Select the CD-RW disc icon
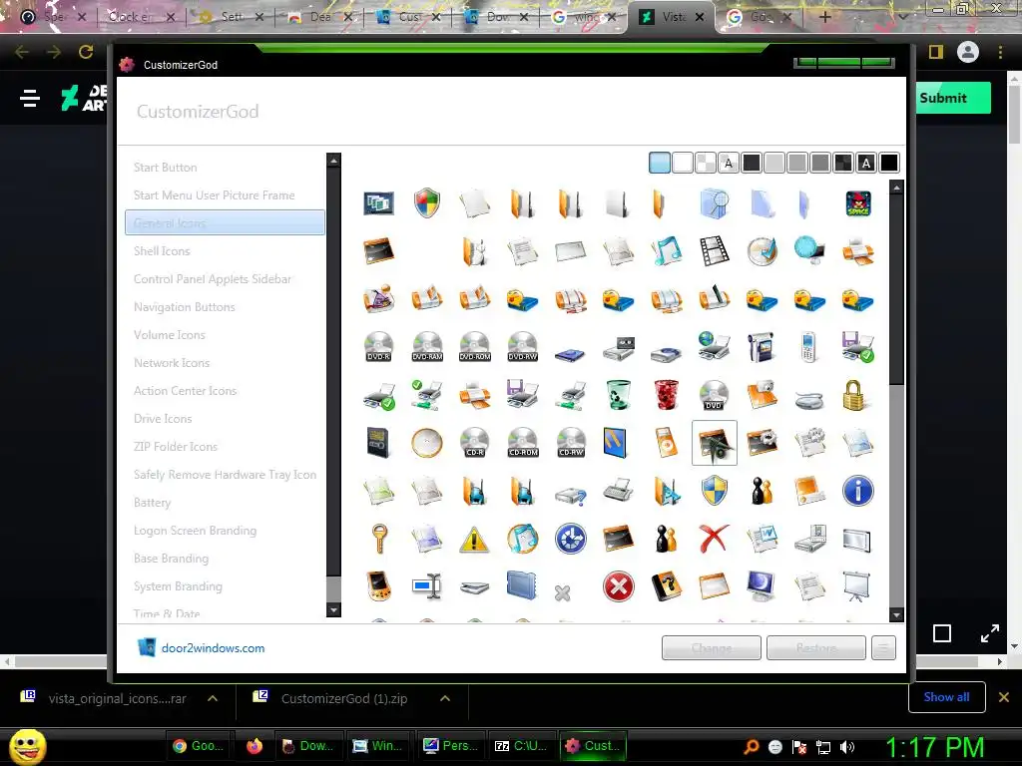 coord(571,442)
